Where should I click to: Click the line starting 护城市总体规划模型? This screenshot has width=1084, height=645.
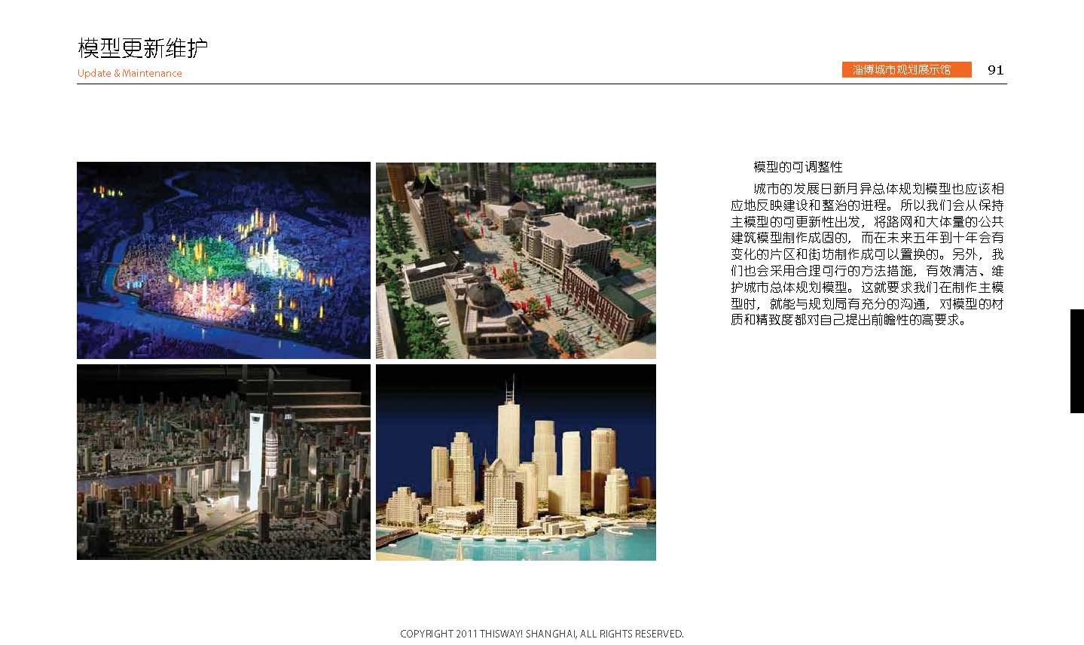click(x=867, y=288)
